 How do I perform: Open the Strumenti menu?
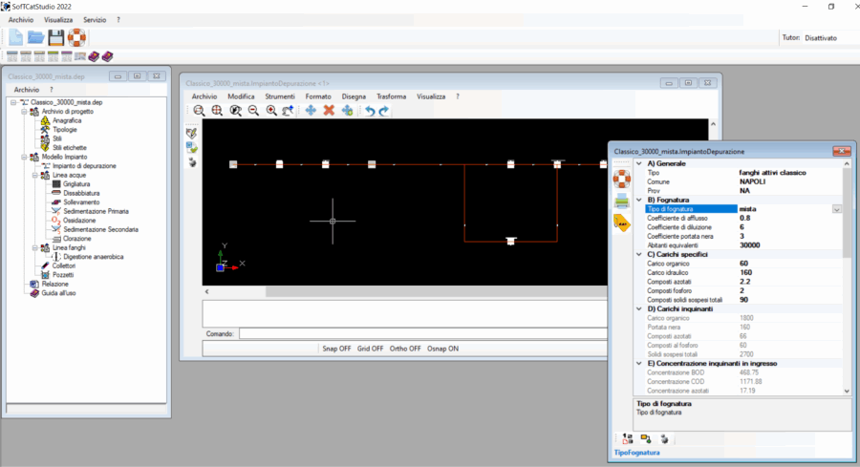pyautogui.click(x=280, y=96)
